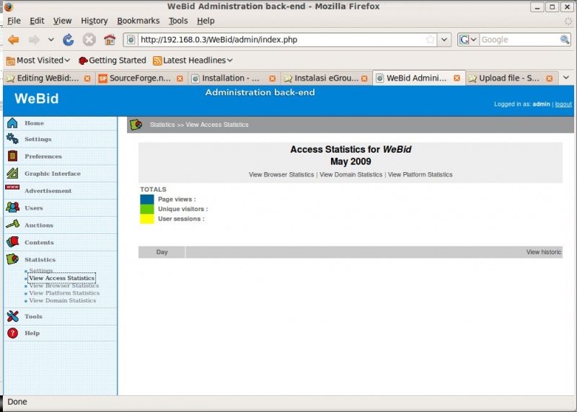The height and width of the screenshot is (412, 577).
Task: Close the Editing WeBid tab
Action: [87, 78]
